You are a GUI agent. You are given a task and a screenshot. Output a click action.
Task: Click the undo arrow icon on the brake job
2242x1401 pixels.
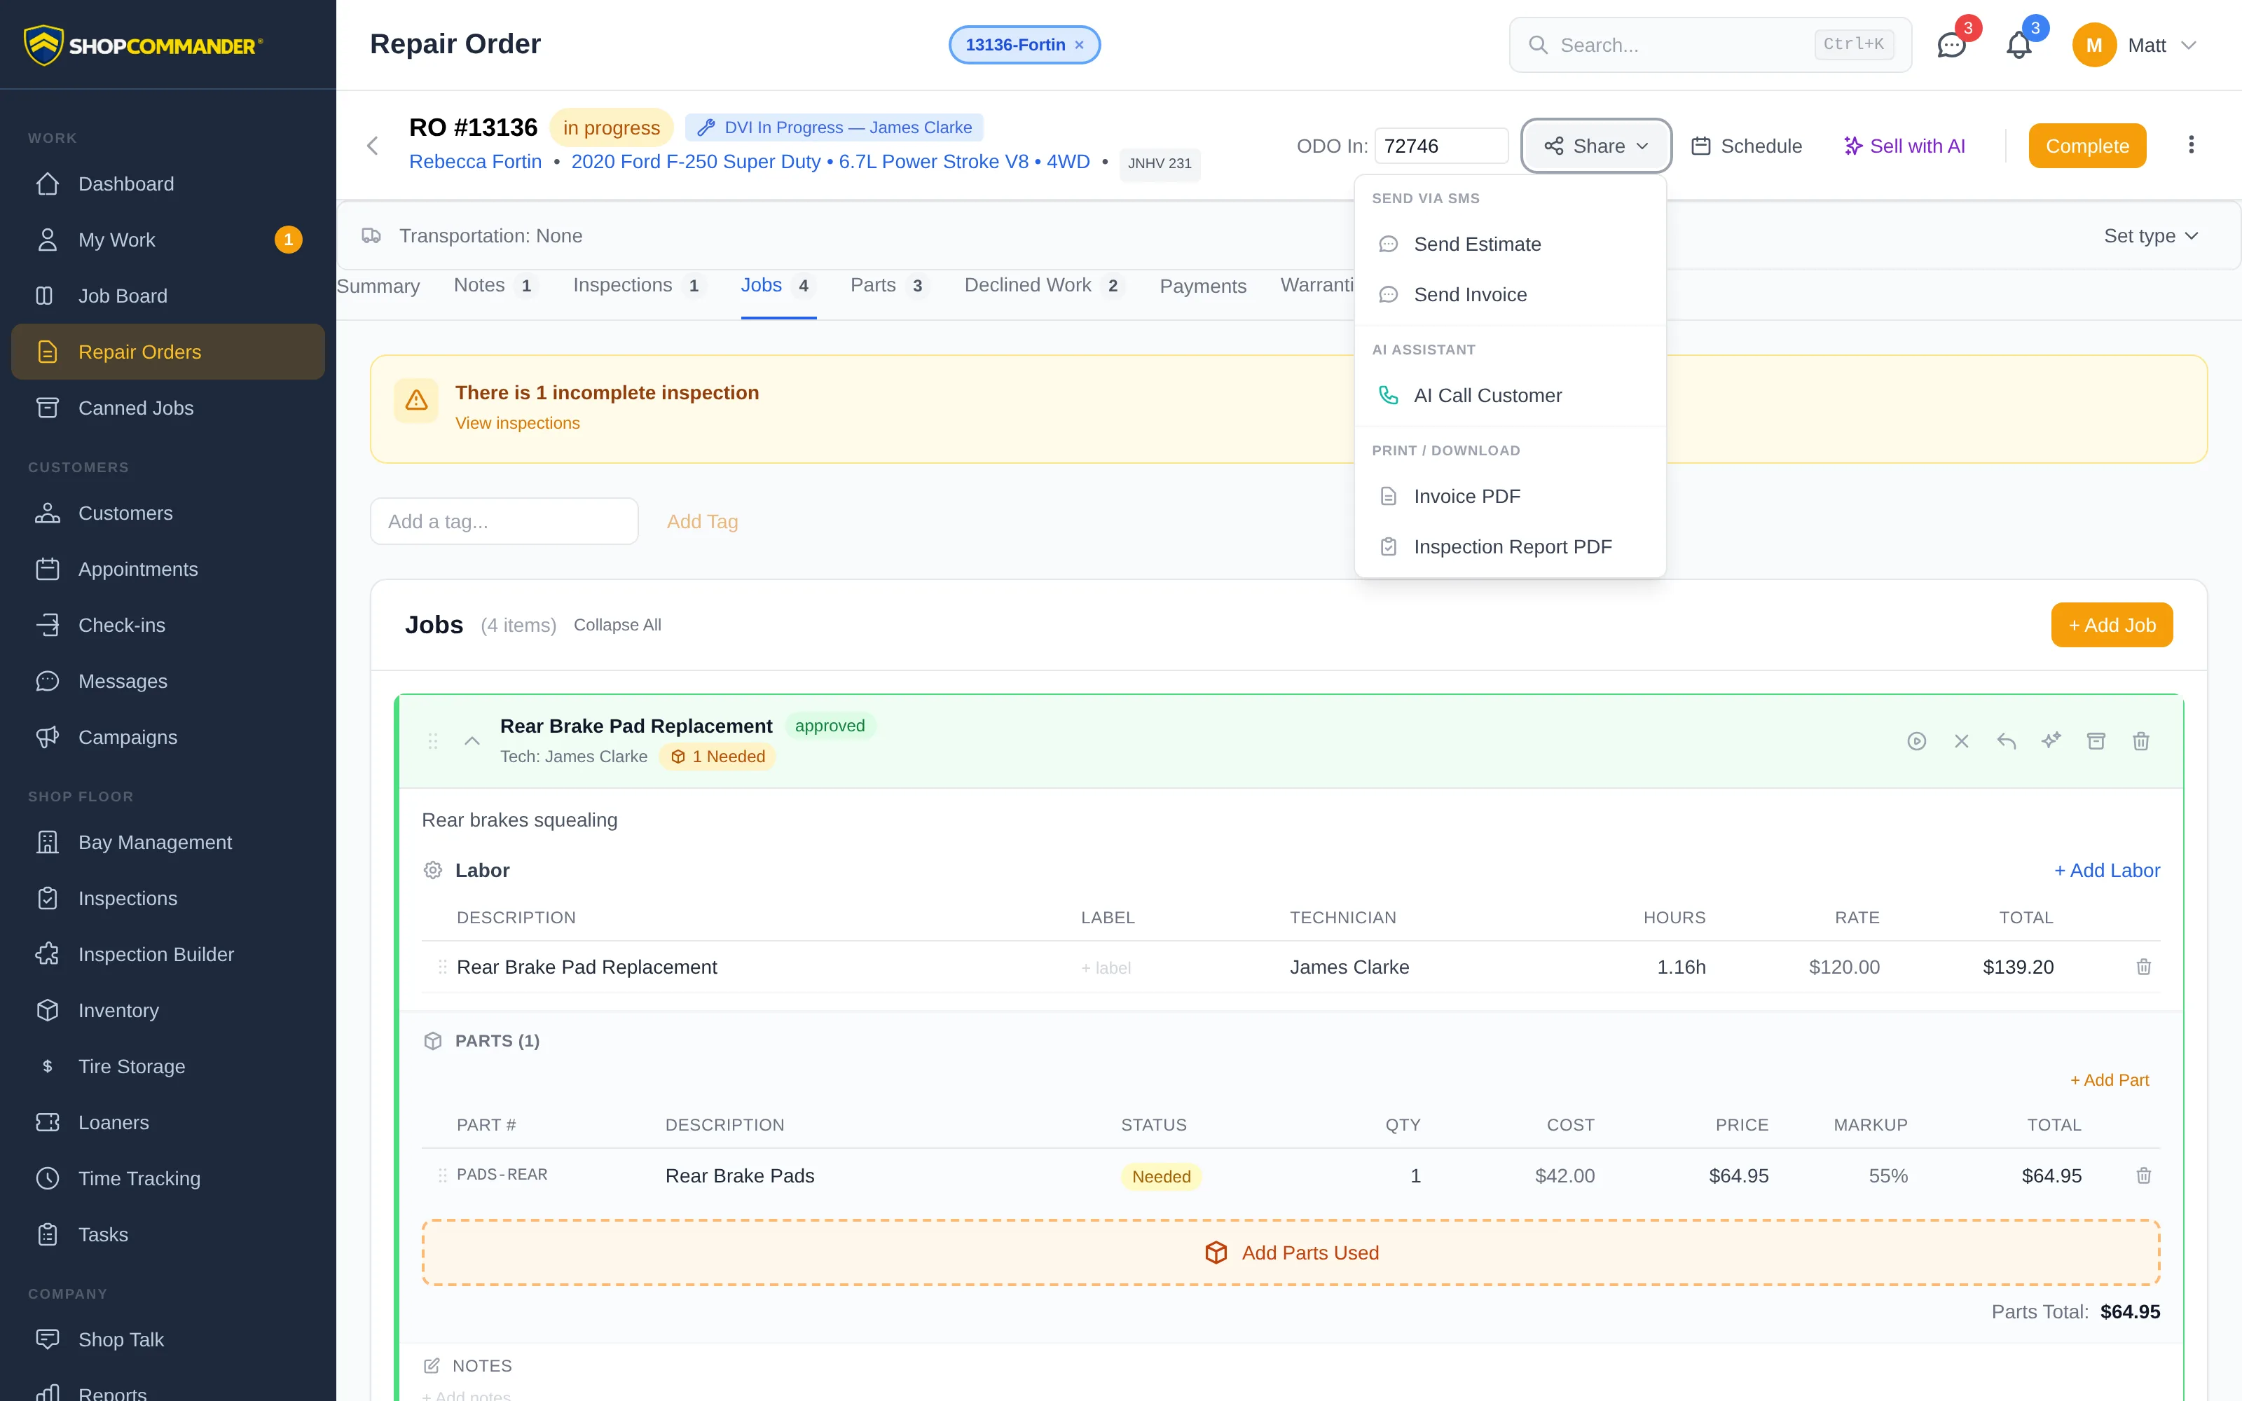click(x=2007, y=741)
